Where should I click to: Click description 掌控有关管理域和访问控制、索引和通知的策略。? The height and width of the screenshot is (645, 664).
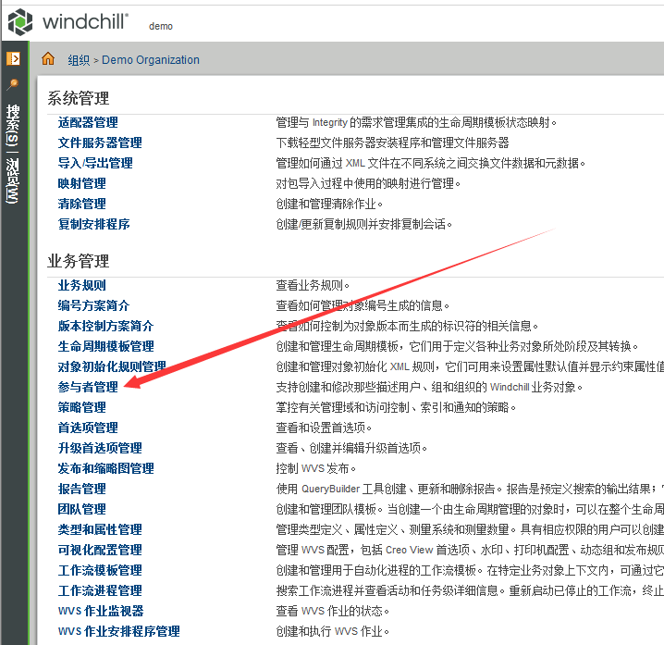pos(396,407)
